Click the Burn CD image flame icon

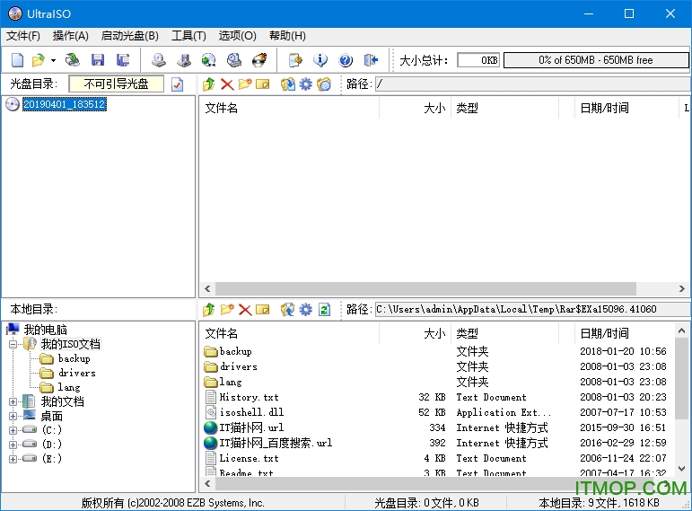(x=259, y=60)
